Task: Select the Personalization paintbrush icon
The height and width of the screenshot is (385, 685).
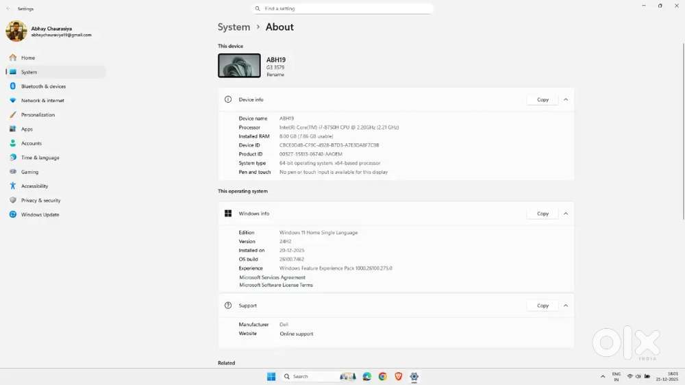Action: (12, 115)
